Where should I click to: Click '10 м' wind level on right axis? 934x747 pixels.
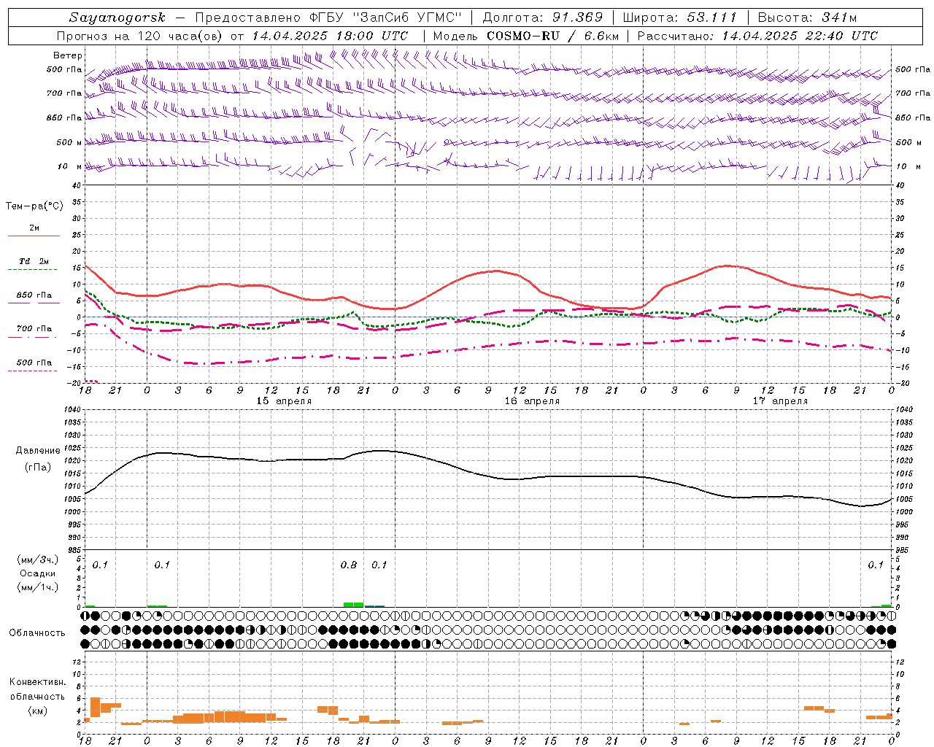pos(908,167)
